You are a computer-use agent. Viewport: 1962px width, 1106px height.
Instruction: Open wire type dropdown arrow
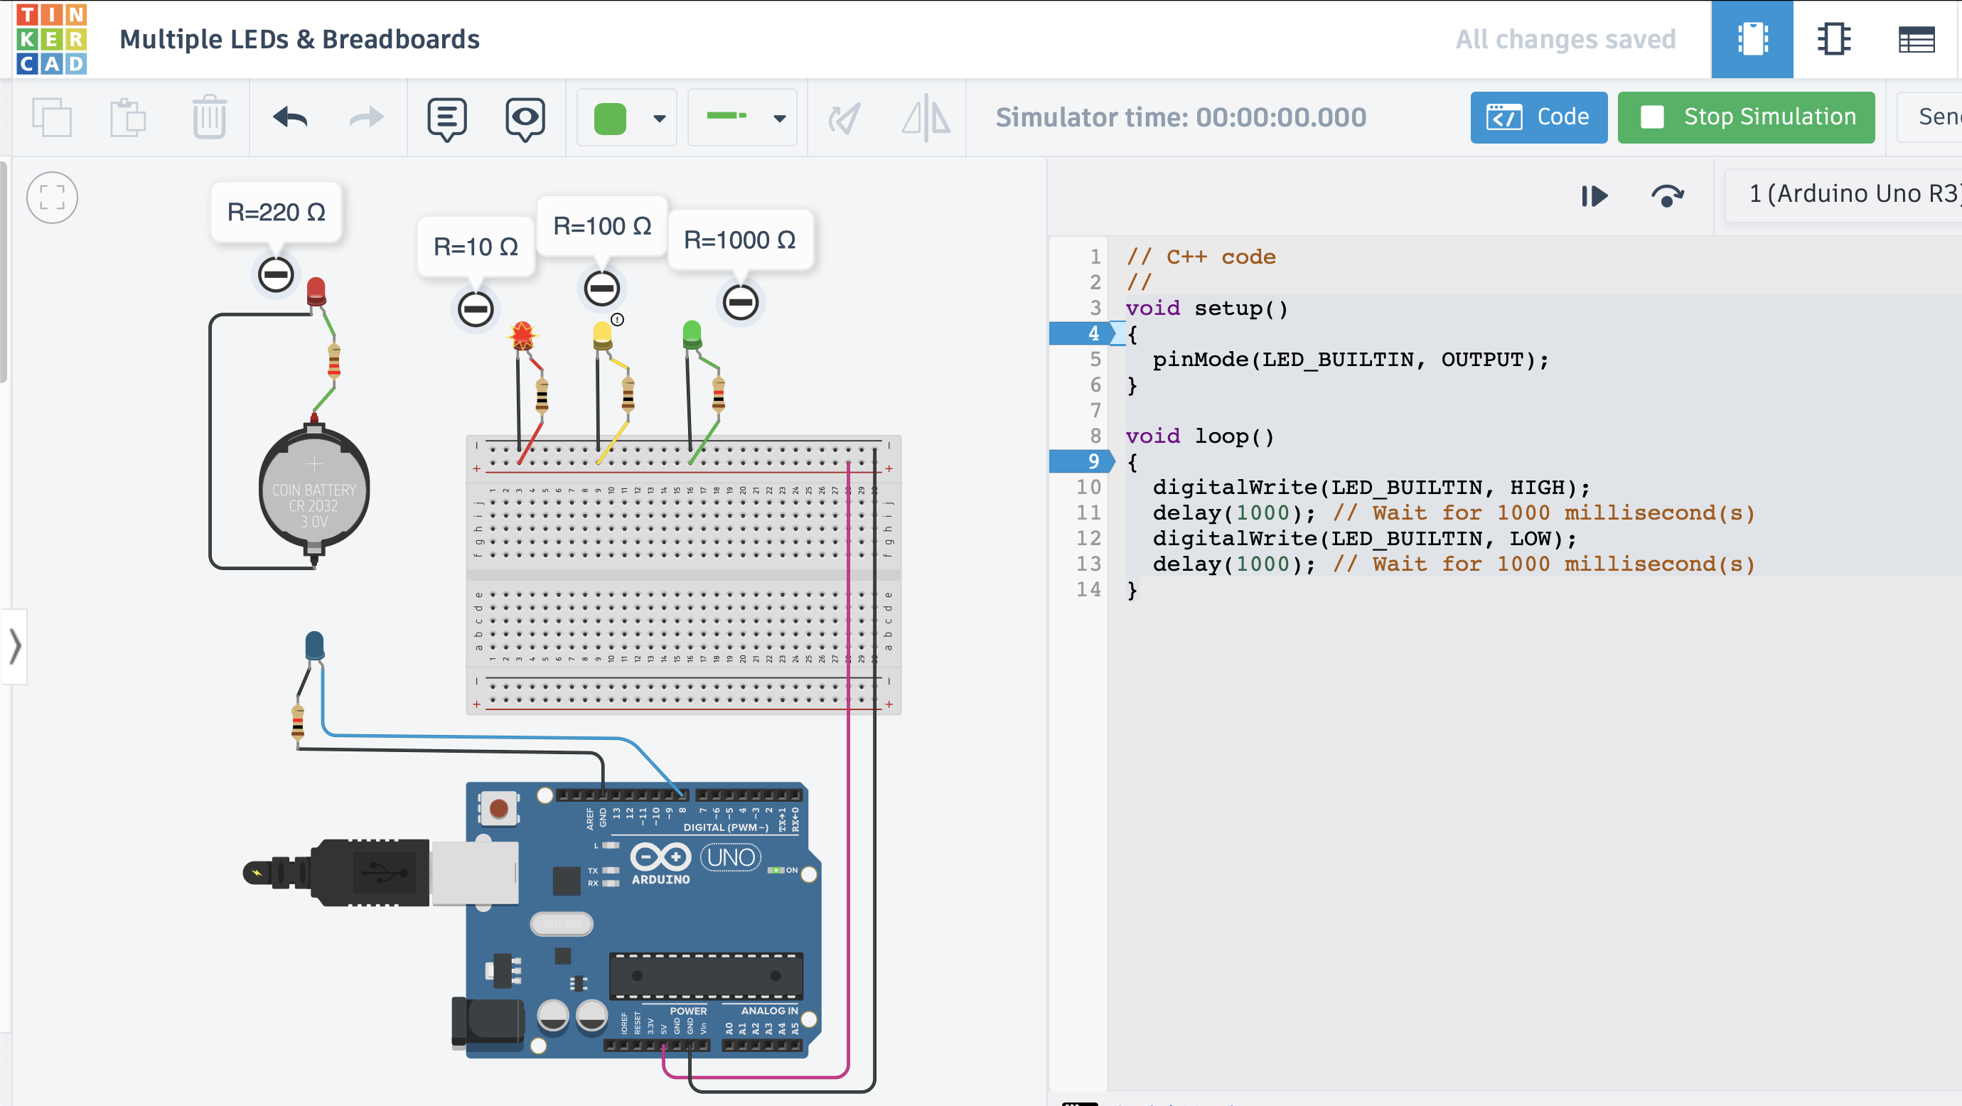click(x=779, y=118)
